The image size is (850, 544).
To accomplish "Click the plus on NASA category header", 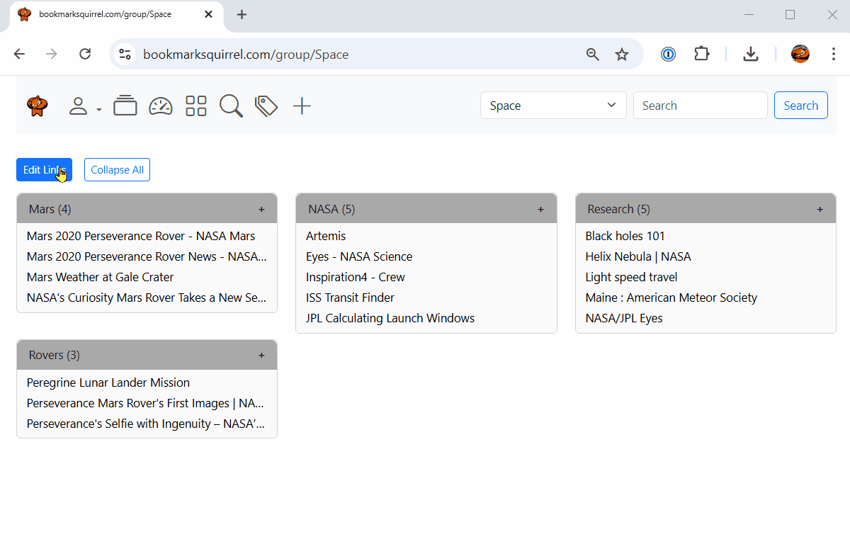I will [541, 210].
